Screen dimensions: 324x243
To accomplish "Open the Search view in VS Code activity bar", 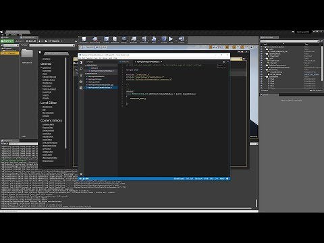I will 81,69.
